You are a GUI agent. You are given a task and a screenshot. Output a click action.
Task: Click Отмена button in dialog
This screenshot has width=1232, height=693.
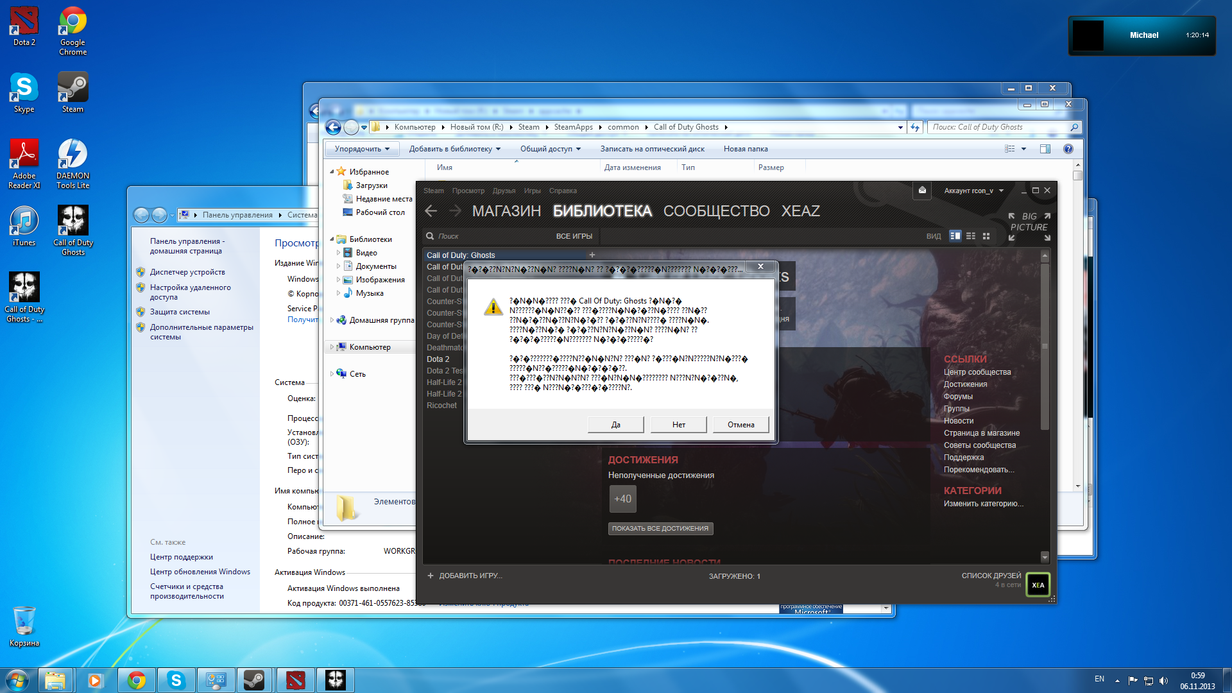[740, 425]
